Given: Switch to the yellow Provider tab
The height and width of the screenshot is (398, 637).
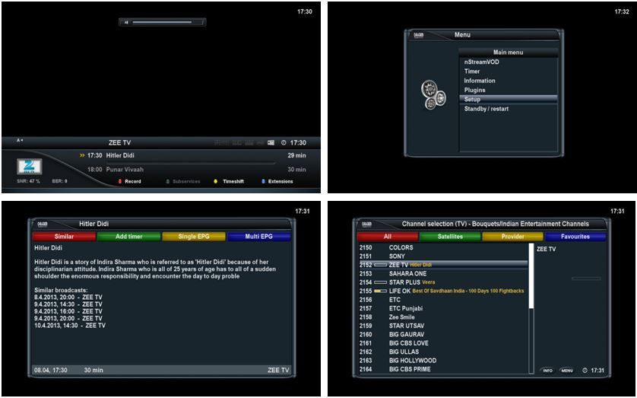Looking at the screenshot, I should coord(512,237).
